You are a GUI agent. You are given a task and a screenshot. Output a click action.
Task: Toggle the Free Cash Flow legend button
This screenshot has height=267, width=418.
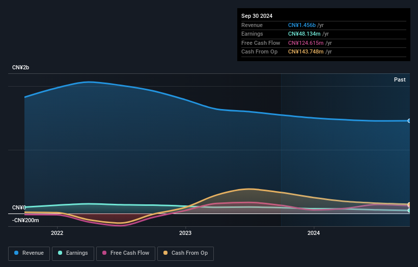pyautogui.click(x=126, y=253)
